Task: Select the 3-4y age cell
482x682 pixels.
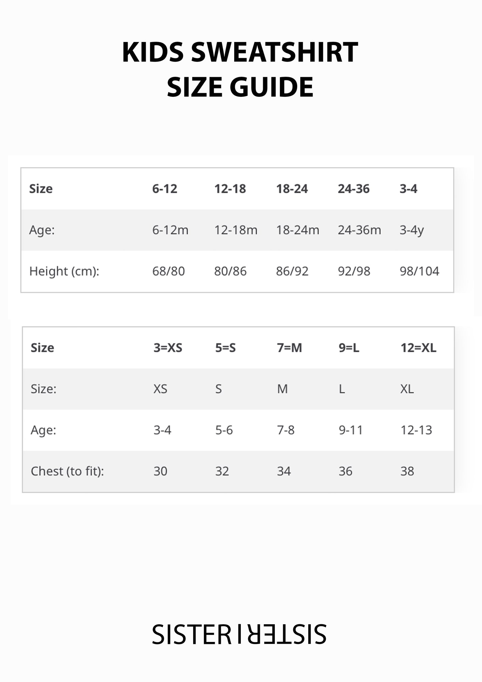Action: (x=412, y=230)
